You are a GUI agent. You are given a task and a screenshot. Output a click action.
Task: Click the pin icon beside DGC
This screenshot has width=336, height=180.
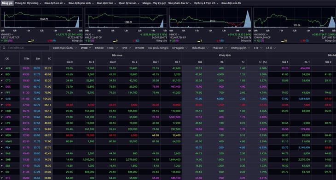(x=2, y=87)
